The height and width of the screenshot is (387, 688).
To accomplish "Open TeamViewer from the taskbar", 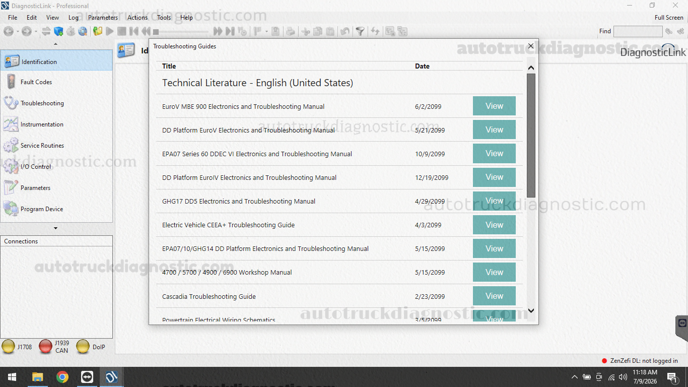I will click(87, 377).
